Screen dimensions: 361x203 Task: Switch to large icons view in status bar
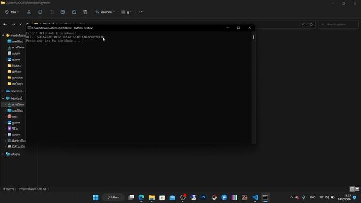coord(357,189)
